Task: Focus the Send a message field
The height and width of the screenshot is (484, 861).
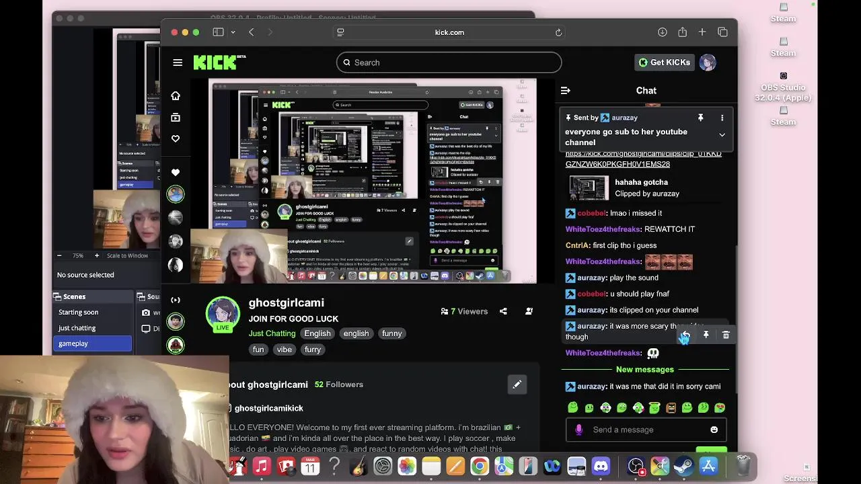Action: [646, 430]
